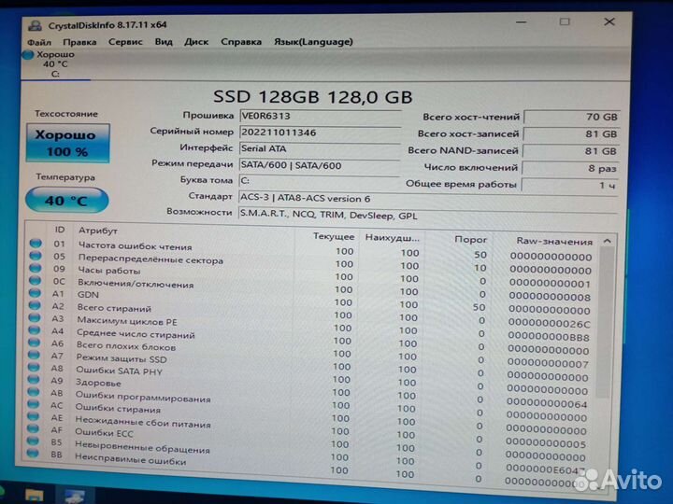Click the status orb for attribute A7
673x504 pixels.
[34, 356]
